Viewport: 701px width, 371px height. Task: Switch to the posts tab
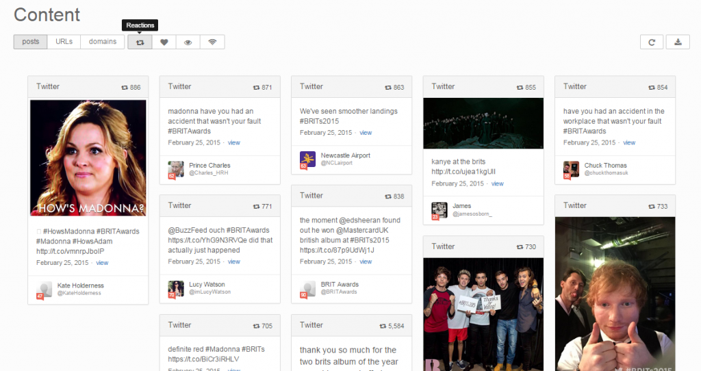tap(31, 42)
